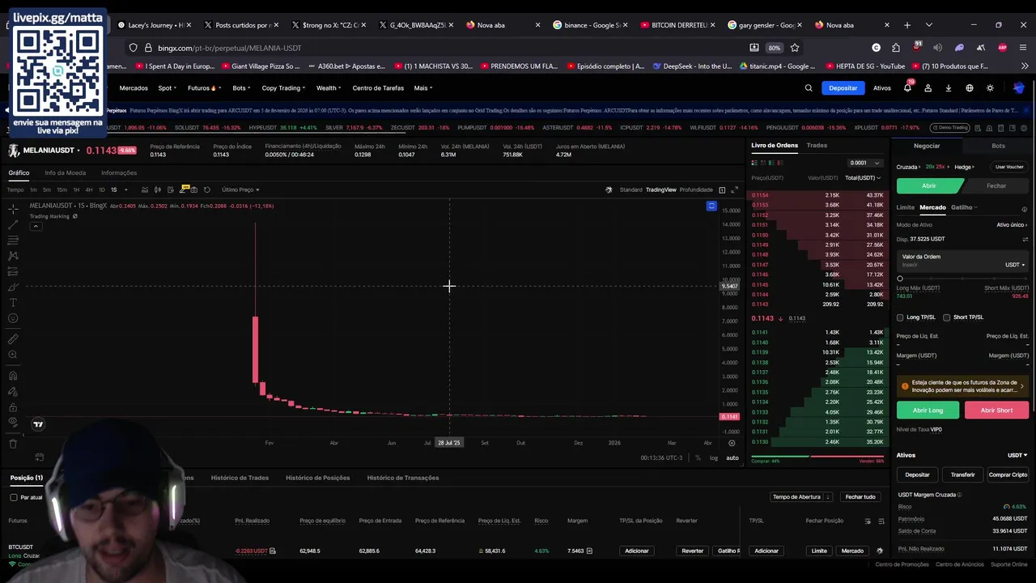Viewport: 1036px width, 583px height.
Task: Switch to the Bots tab in trade panel
Action: pyautogui.click(x=998, y=146)
